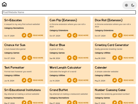Share the Calender post

pos(120,80)
